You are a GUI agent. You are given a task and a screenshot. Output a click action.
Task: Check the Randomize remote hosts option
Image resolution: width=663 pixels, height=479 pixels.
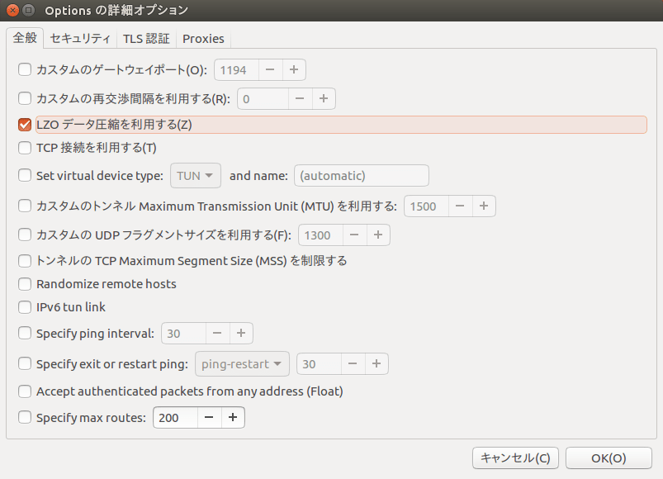pyautogui.click(x=24, y=283)
